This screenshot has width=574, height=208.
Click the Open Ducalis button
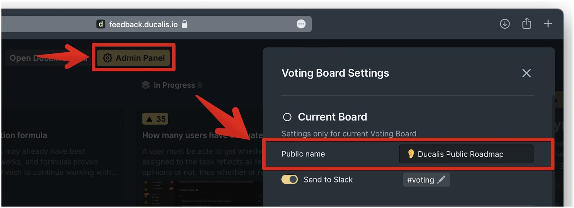[47, 58]
